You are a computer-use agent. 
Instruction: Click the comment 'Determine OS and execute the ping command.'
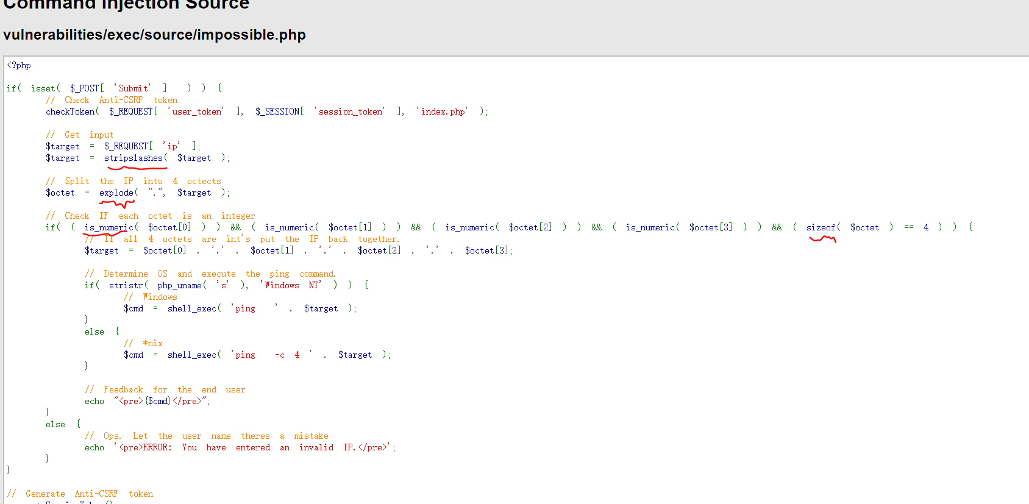[210, 274]
